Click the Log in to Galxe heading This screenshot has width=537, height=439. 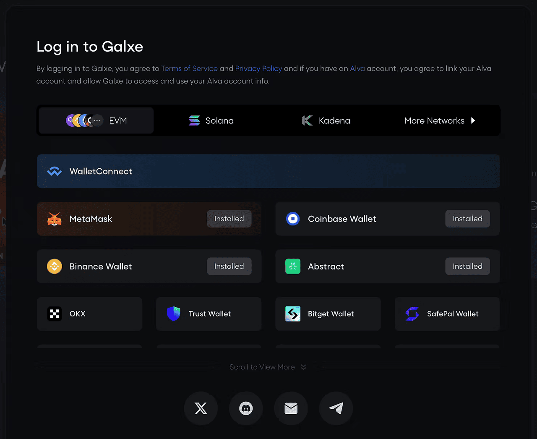click(90, 47)
